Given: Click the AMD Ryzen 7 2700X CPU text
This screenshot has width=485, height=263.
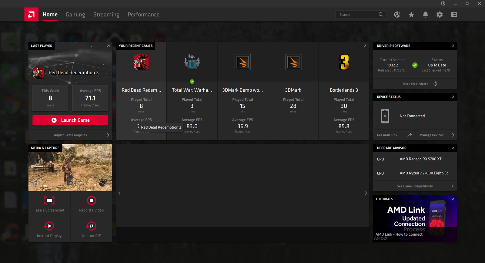Looking at the screenshot, I should [426, 173].
